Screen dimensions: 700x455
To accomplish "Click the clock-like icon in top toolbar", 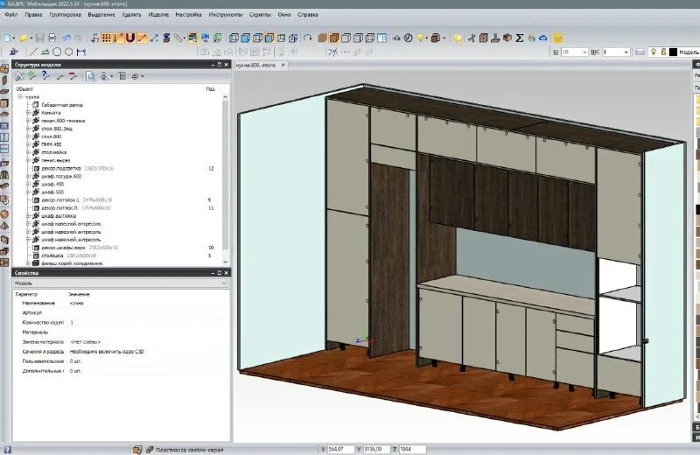I will tap(408, 38).
